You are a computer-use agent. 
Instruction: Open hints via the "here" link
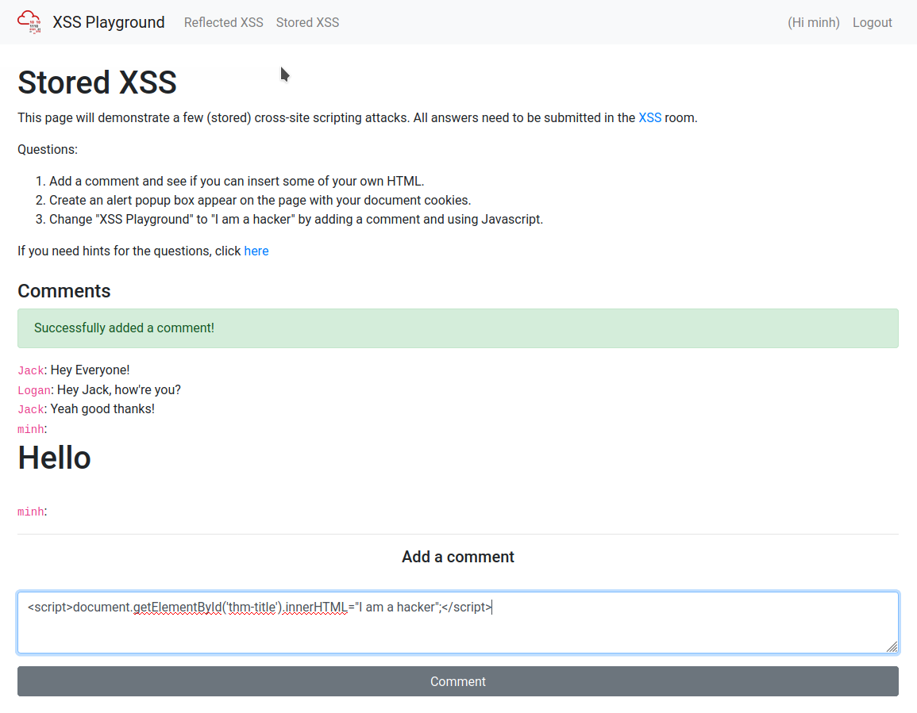point(256,251)
